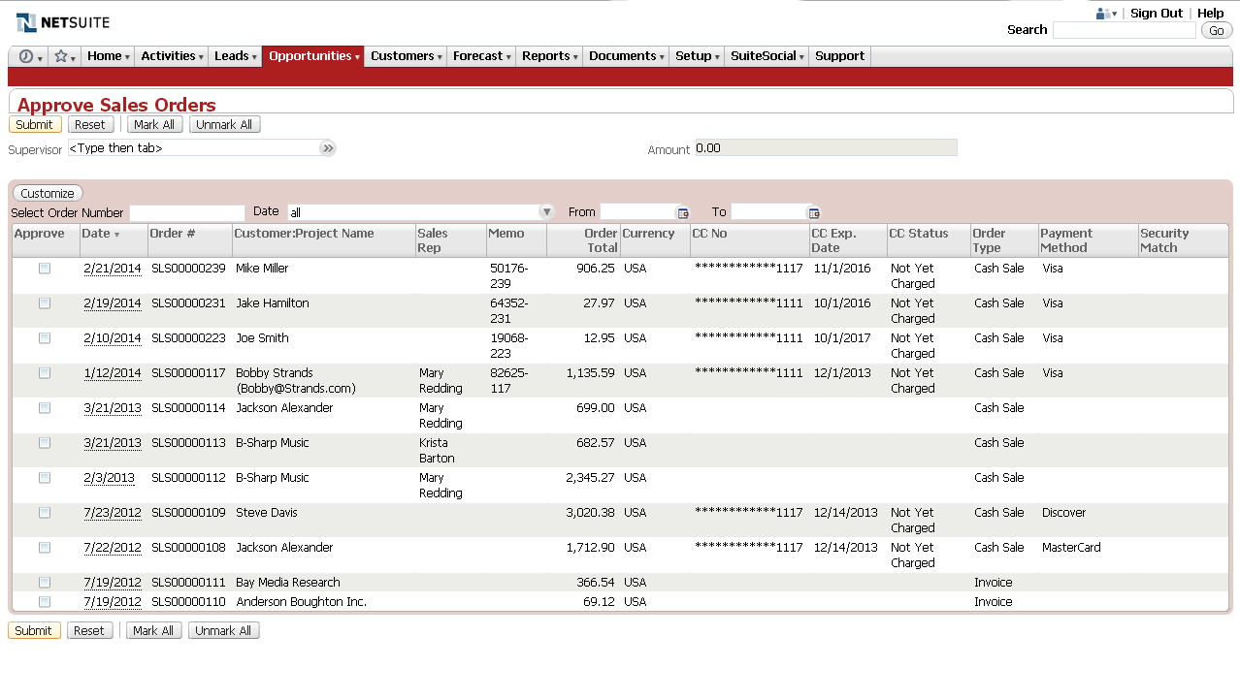Image resolution: width=1240 pixels, height=700 pixels.
Task: Open the To date calendar picker
Action: [814, 213]
